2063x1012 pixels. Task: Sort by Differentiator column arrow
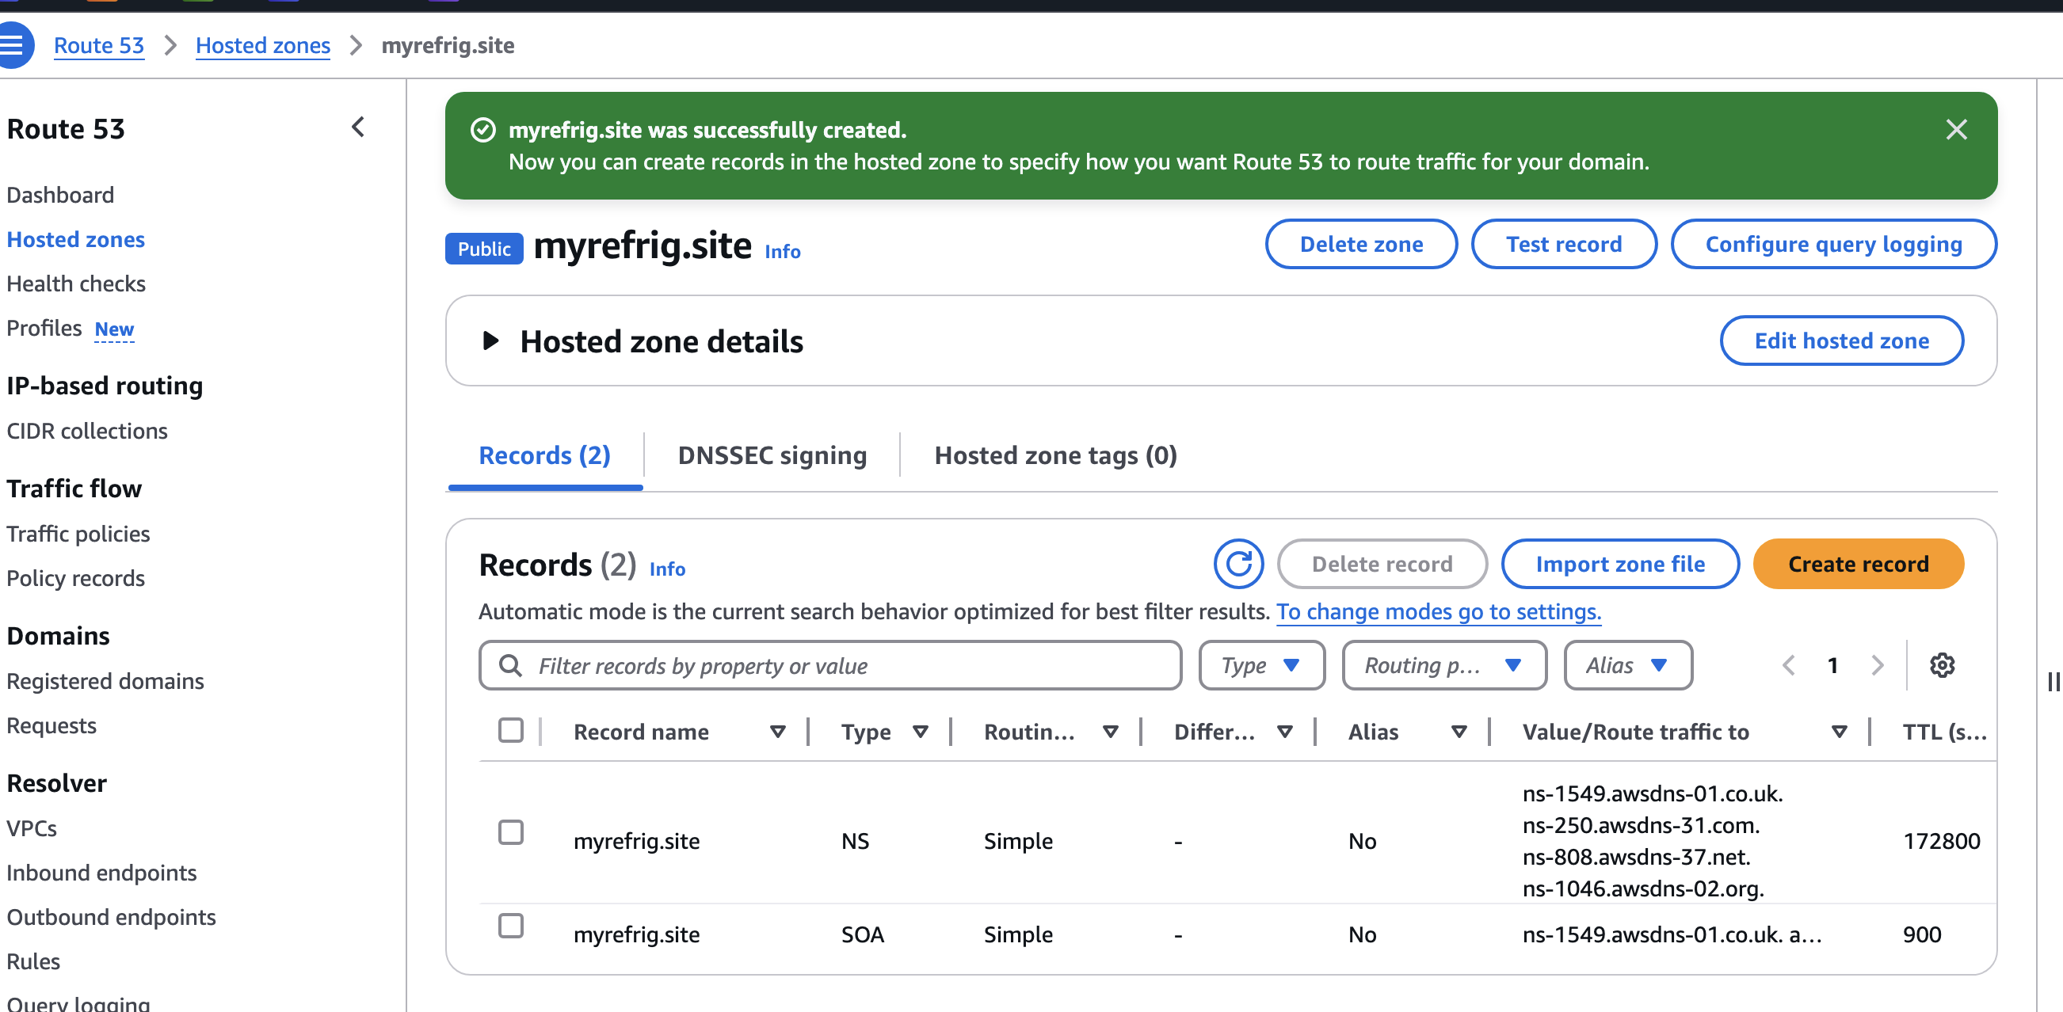pyautogui.click(x=1284, y=732)
